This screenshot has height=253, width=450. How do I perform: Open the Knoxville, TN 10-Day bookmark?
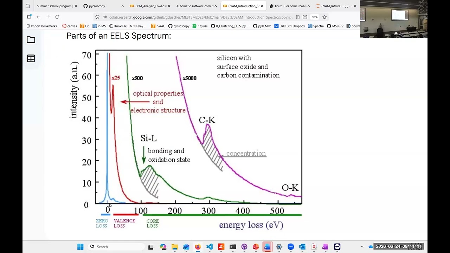point(128,26)
